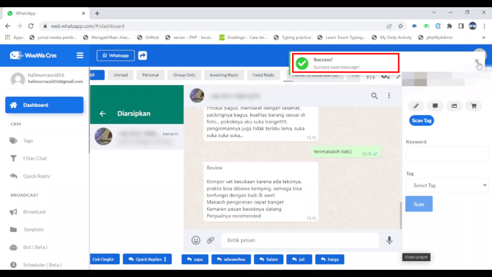This screenshot has width=492, height=277.
Task: Expand the Quick Replies options menu
Action: click(x=147, y=259)
